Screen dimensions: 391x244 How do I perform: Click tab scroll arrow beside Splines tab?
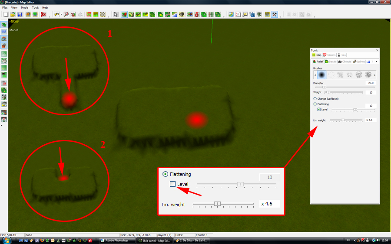(x=376, y=62)
